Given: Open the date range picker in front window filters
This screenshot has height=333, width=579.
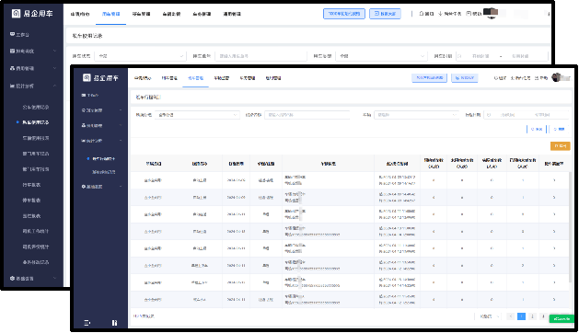Looking at the screenshot, I should pyautogui.click(x=526, y=115).
